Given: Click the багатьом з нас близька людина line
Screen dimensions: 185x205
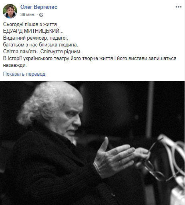Looking at the screenshot, I should (40, 45).
